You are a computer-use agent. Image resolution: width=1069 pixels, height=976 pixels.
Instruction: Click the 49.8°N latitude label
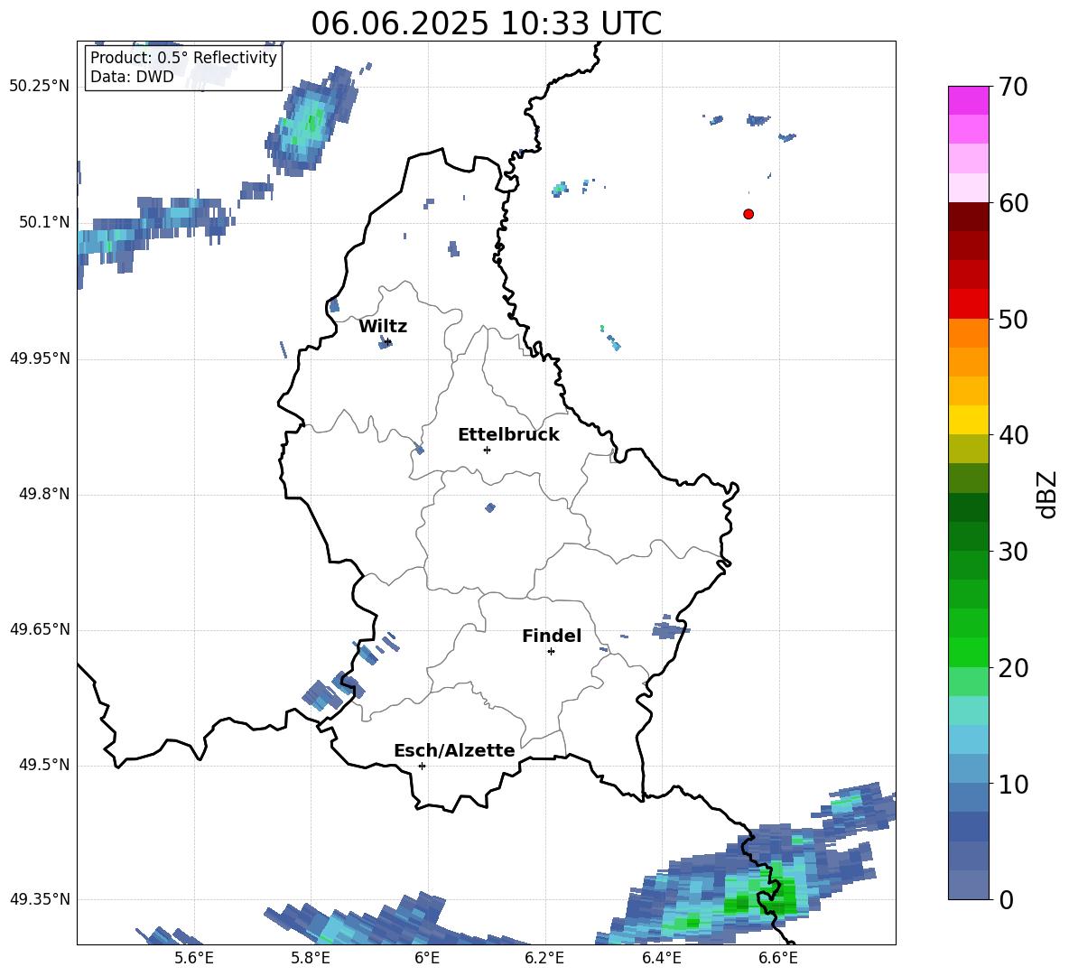pos(44,494)
